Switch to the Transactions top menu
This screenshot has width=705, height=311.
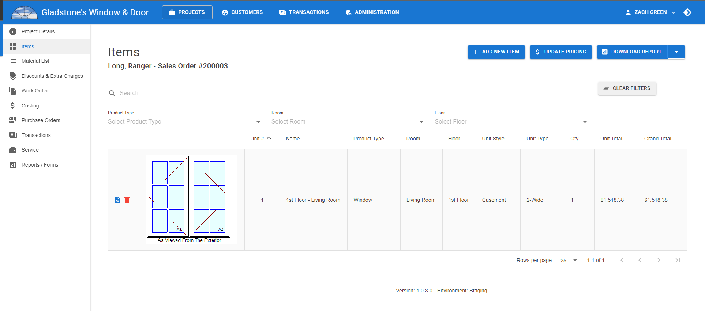[304, 12]
